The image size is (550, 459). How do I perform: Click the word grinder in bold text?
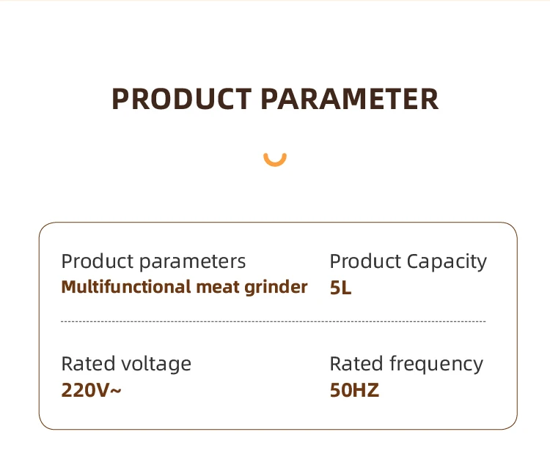(276, 288)
